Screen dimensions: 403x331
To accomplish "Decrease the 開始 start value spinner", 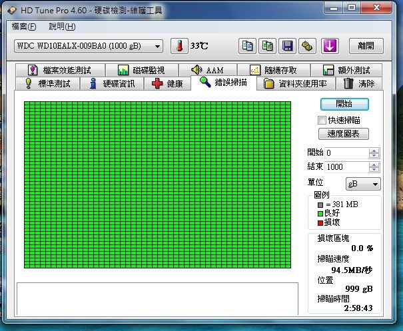I will coord(374,155).
